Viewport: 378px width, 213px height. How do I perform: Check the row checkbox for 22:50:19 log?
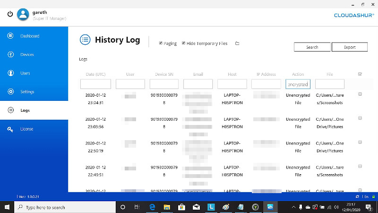point(360,142)
